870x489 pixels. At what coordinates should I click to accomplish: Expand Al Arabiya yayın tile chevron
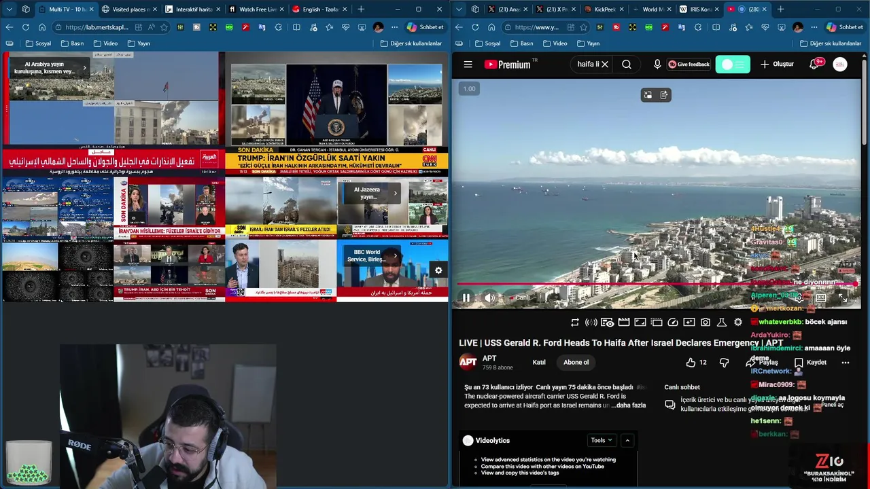tap(84, 67)
